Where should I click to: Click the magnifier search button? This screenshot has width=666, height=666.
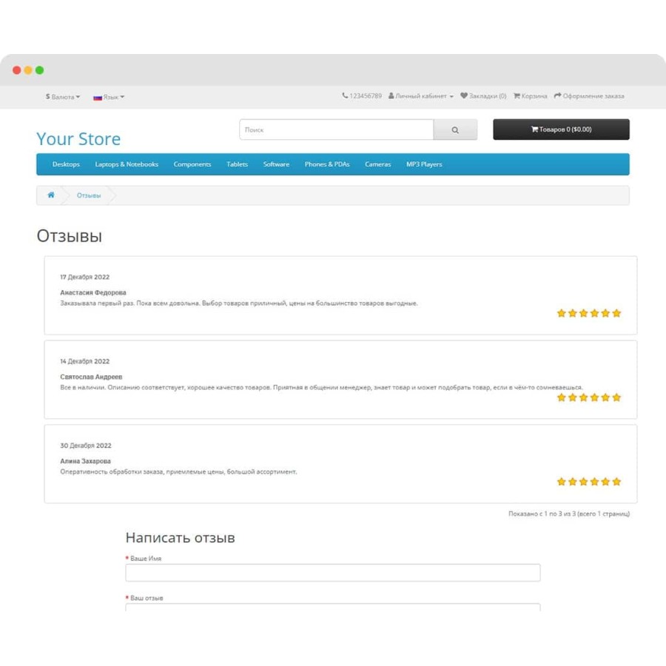coord(455,129)
